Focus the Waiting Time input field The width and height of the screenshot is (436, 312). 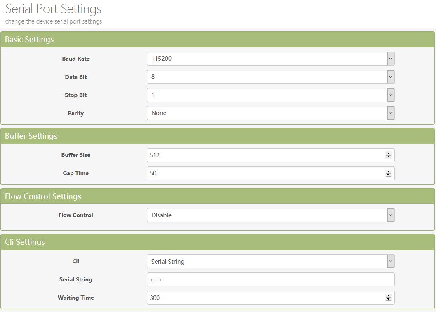coord(264,298)
